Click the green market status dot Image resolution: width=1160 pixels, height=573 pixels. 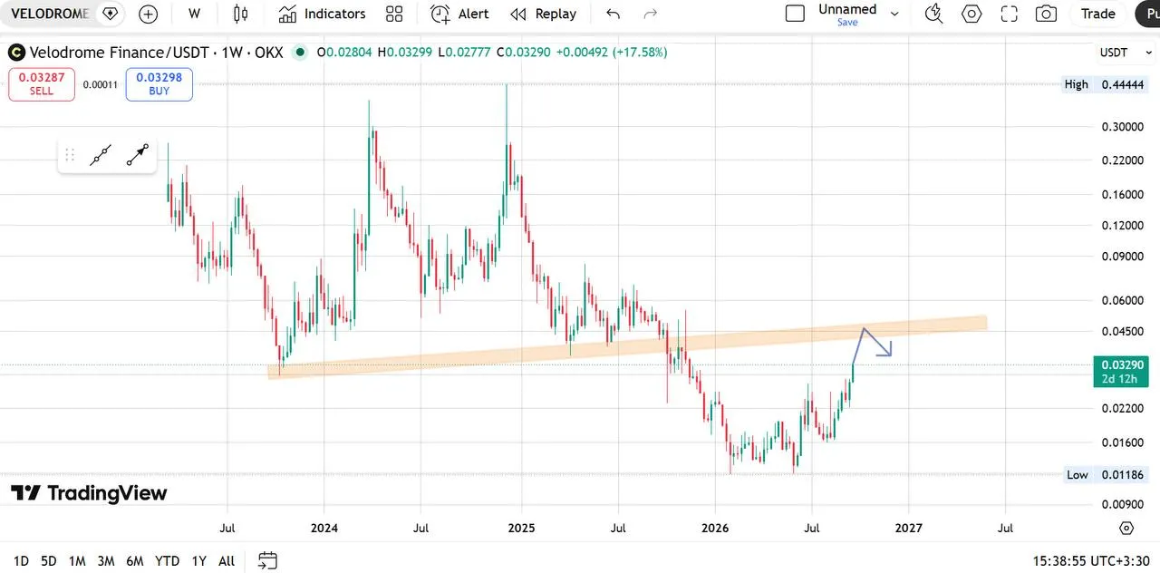[x=300, y=53]
